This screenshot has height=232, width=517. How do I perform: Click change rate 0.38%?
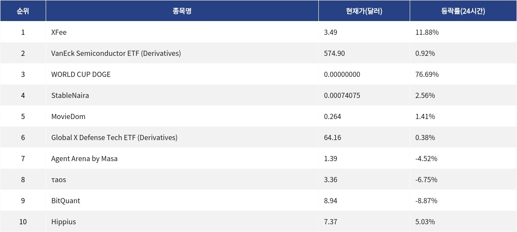(425, 137)
